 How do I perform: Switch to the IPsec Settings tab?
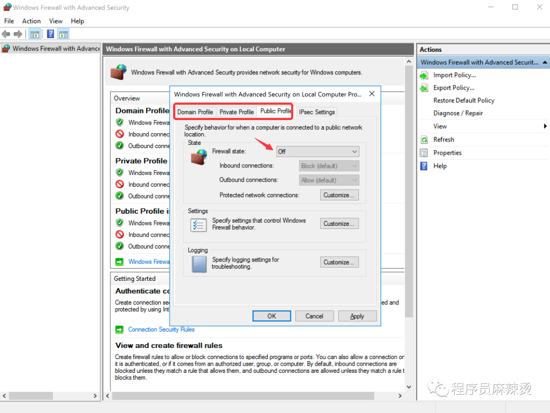pyautogui.click(x=317, y=112)
